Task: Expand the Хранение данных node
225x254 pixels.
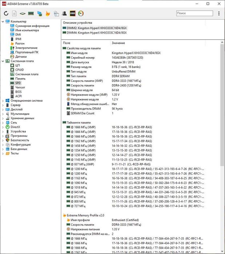Action: point(3,118)
